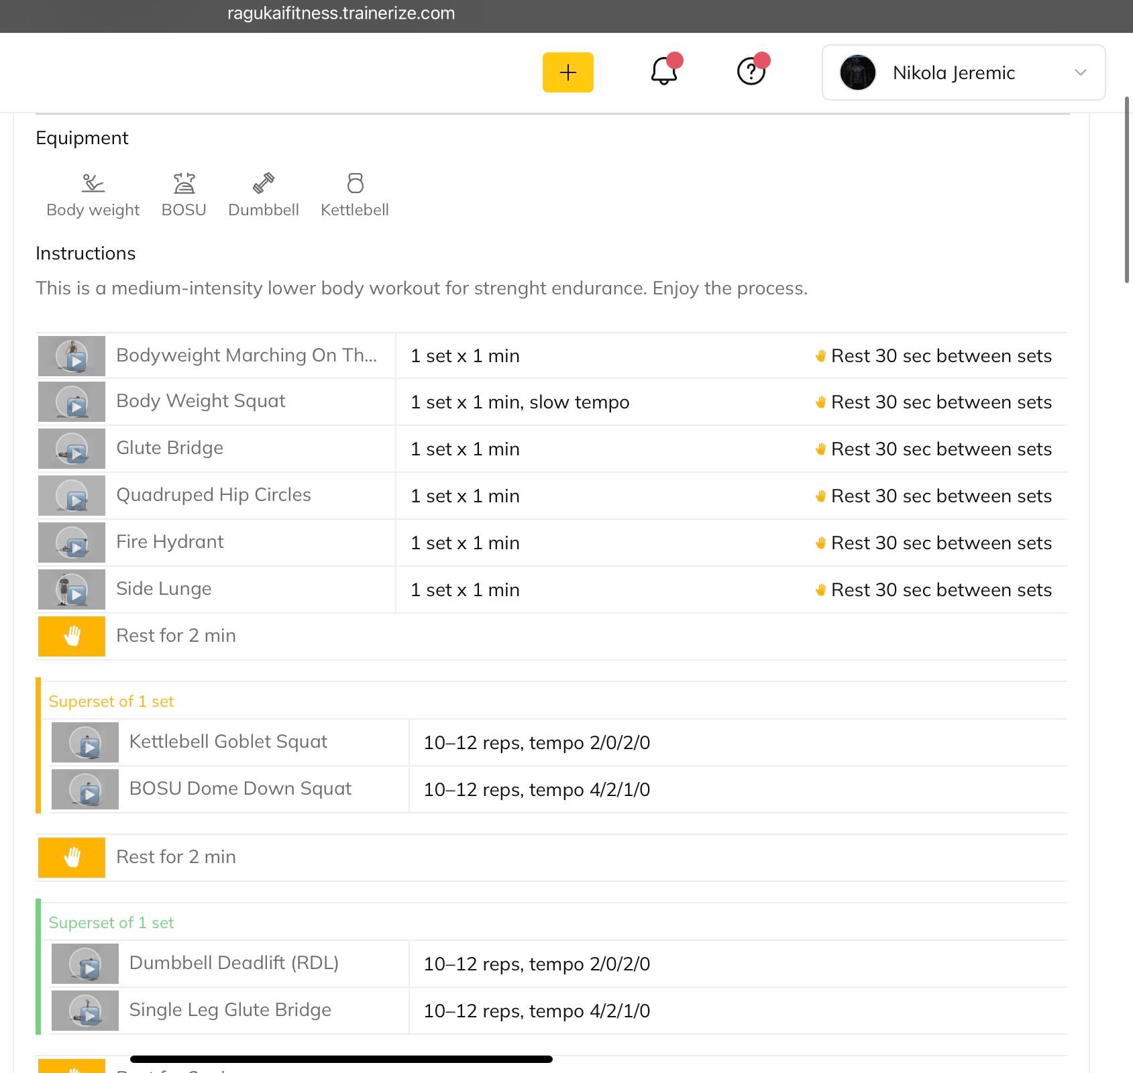Click Dumbbell Deadlift tempo 2/0/2/0 text
1133x1073 pixels.
(537, 964)
